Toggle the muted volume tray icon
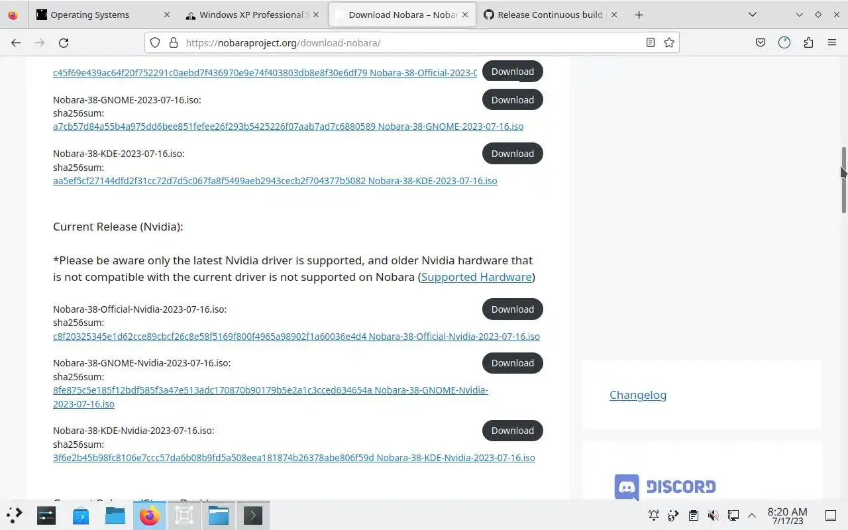The height and width of the screenshot is (530, 848). coord(713,515)
